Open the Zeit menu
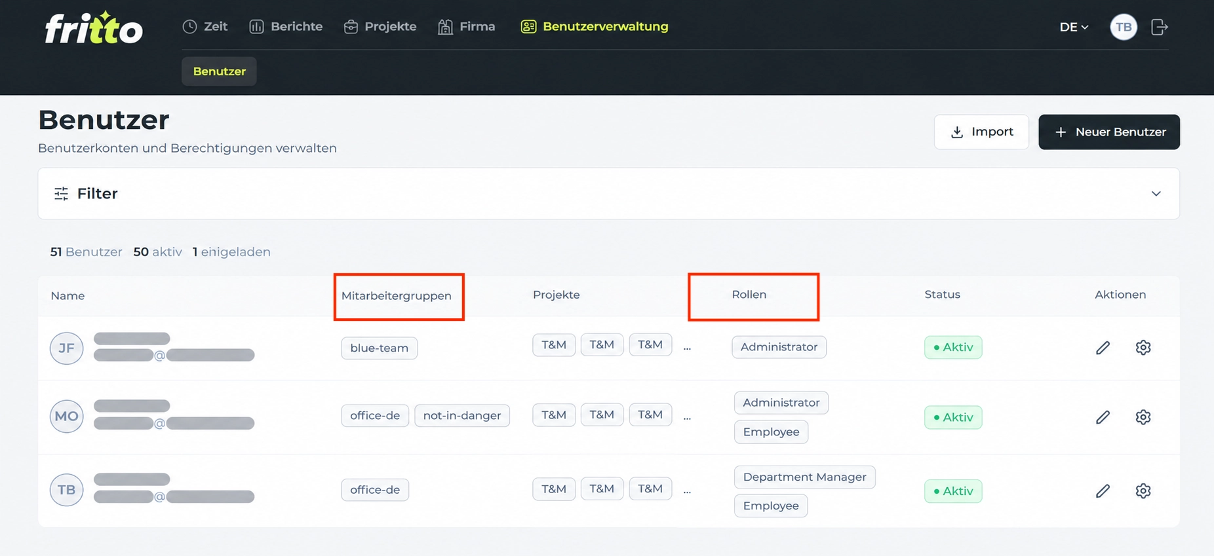The height and width of the screenshot is (556, 1214). click(x=205, y=27)
